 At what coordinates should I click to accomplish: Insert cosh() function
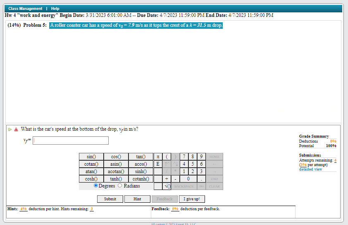91,179
